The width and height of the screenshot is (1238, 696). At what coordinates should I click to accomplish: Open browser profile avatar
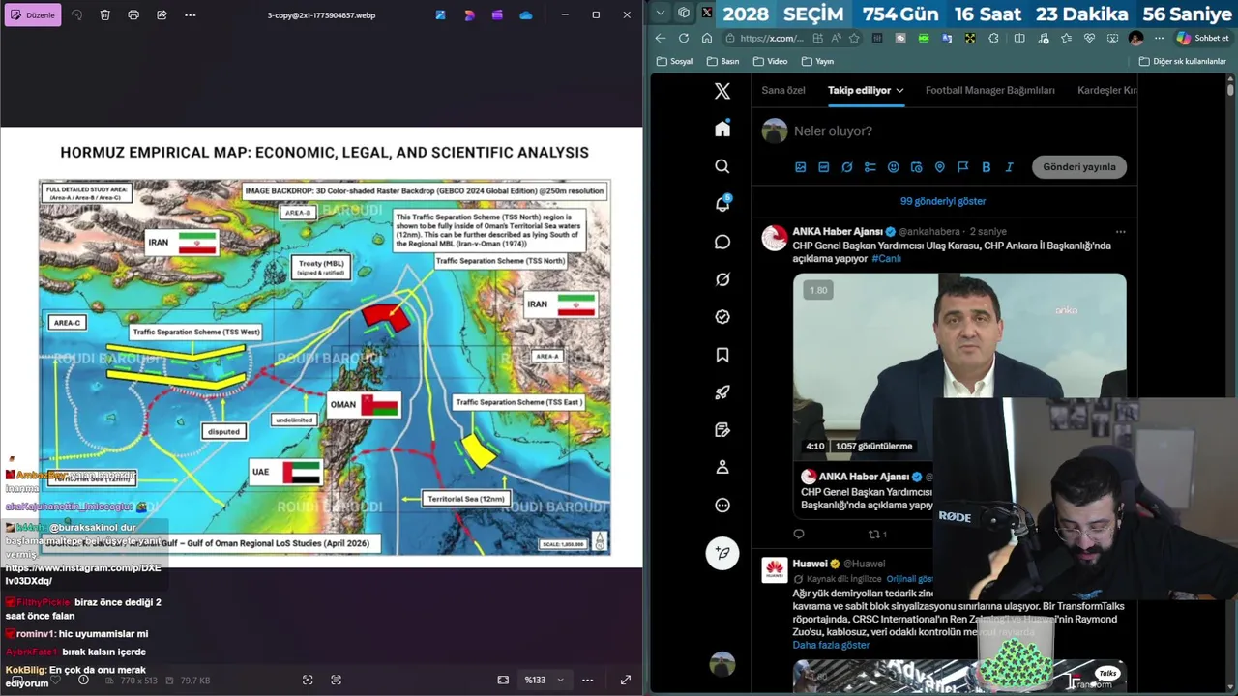(x=1135, y=38)
